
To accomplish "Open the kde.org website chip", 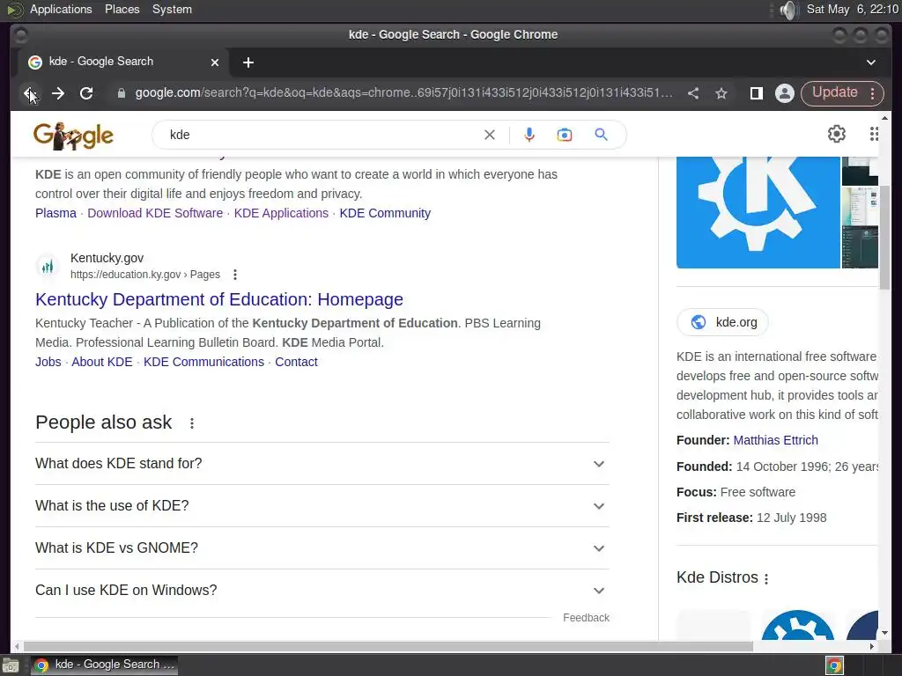I will click(722, 322).
